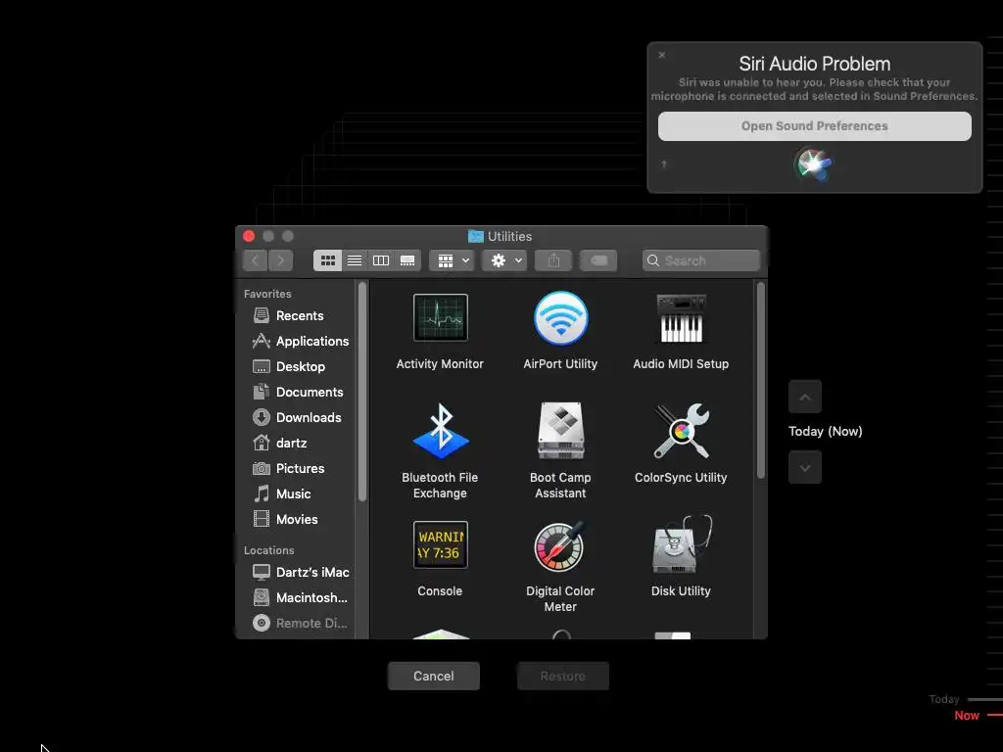This screenshot has height=752, width=1003.
Task: Click the Siri orb icon
Action: click(x=813, y=164)
